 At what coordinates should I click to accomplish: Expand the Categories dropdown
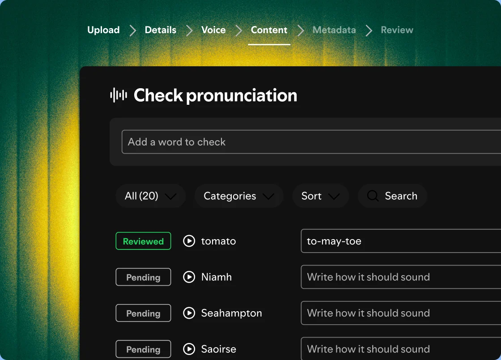[239, 196]
